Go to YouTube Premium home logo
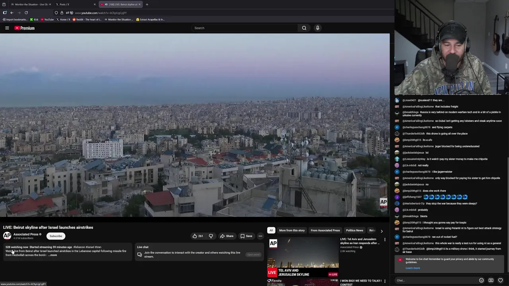This screenshot has height=286, width=509. [25, 28]
